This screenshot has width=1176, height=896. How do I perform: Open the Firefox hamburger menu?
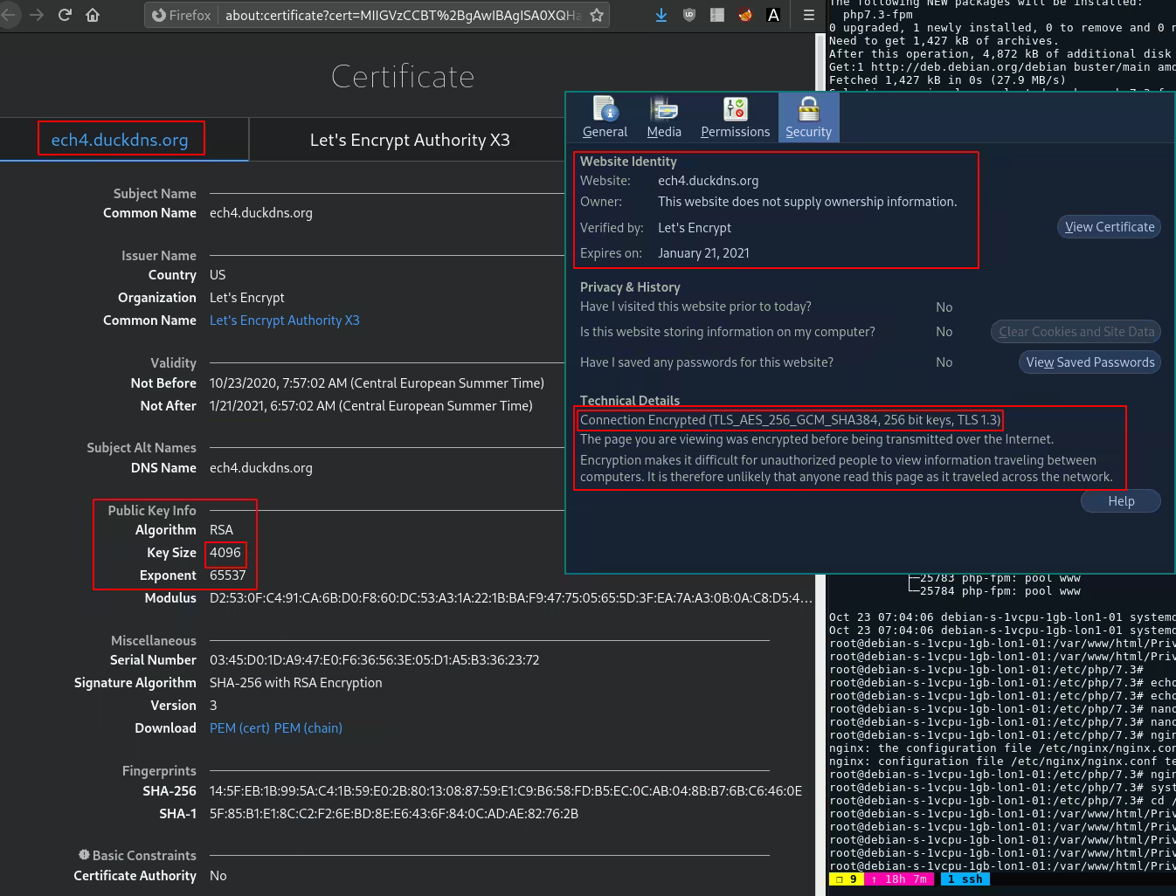click(x=809, y=15)
